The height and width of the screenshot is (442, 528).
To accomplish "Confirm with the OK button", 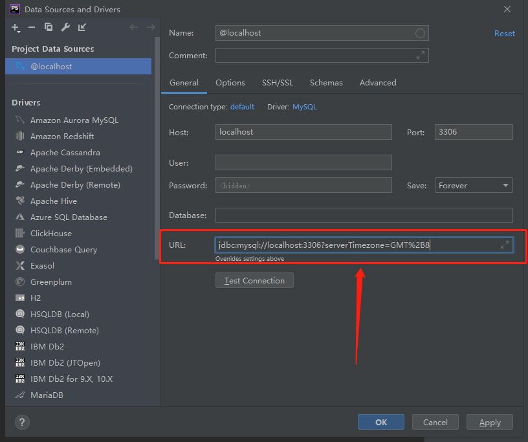I will (381, 422).
